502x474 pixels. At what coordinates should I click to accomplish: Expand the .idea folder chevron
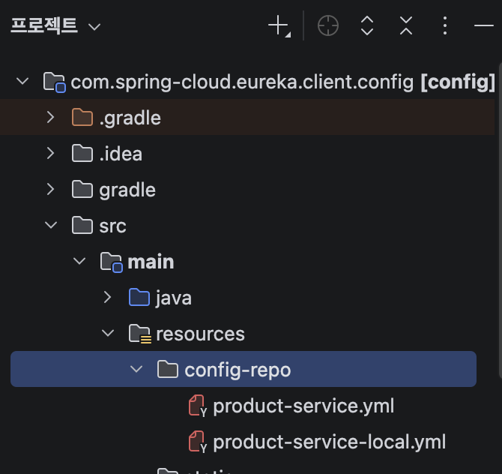tap(50, 153)
